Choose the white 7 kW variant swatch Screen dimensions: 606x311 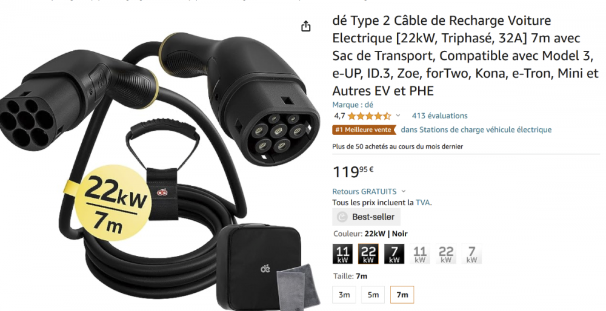(x=471, y=254)
